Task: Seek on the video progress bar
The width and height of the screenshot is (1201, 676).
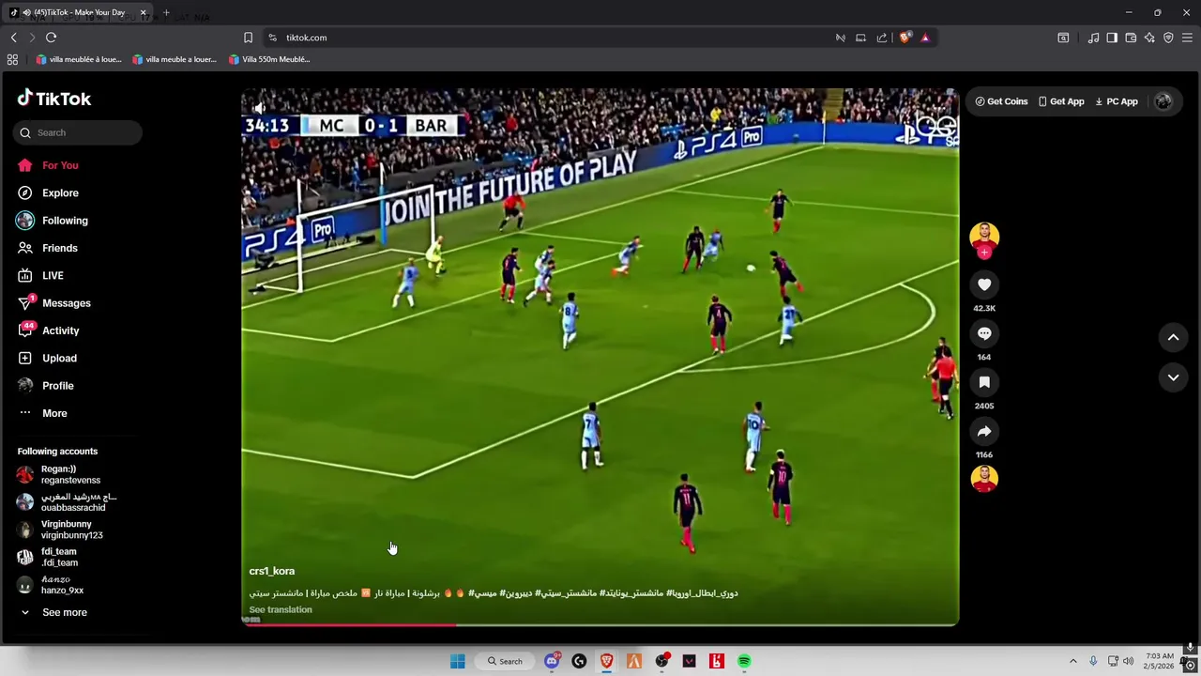Action: 600,623
